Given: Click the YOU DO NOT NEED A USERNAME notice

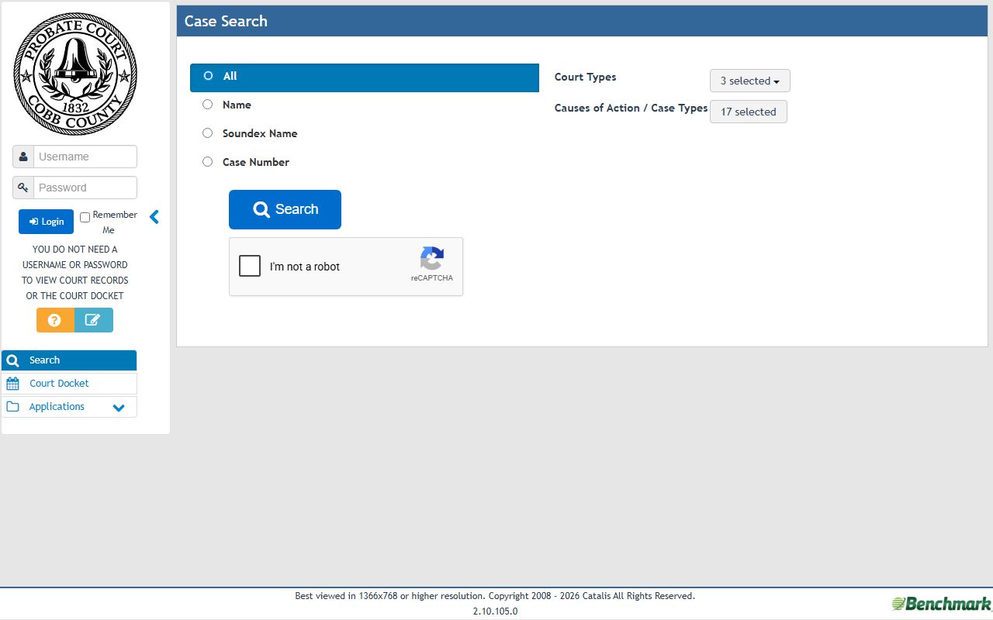Looking at the screenshot, I should coord(75,273).
